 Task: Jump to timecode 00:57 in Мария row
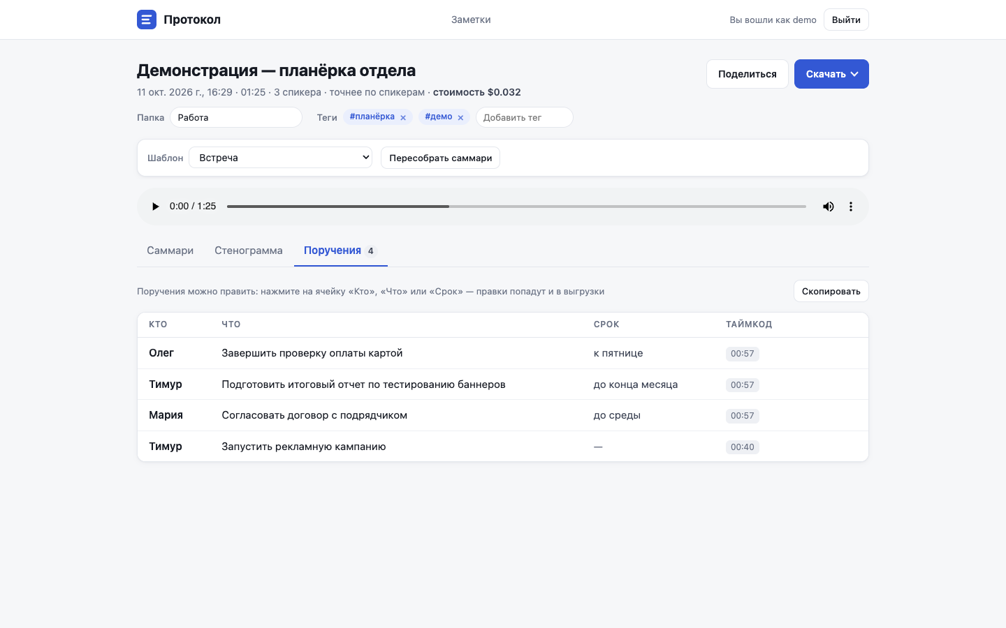742,416
